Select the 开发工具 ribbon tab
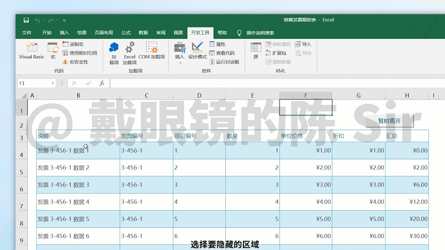 [200, 32]
